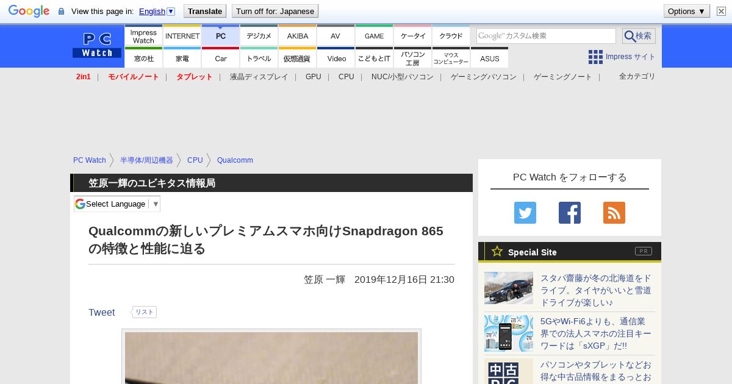Open the トラベル tab

point(259,58)
